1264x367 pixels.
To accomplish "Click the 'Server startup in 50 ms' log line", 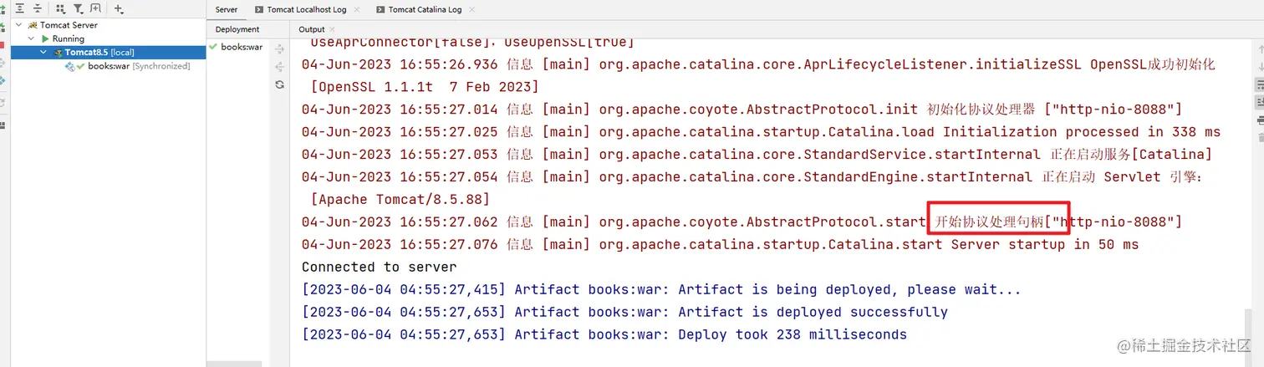I will (x=720, y=245).
